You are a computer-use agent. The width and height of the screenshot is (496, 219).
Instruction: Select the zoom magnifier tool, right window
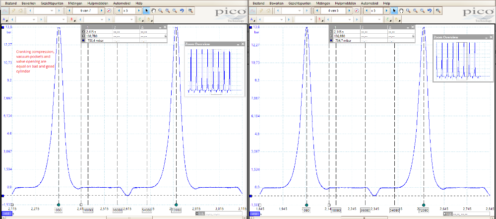click(x=408, y=10)
